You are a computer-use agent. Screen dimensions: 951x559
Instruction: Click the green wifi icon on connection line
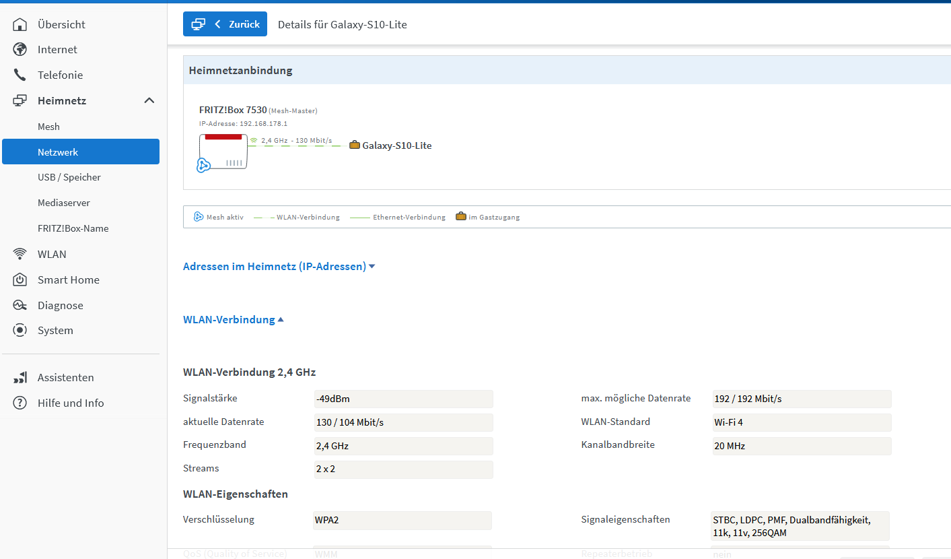[x=254, y=140]
